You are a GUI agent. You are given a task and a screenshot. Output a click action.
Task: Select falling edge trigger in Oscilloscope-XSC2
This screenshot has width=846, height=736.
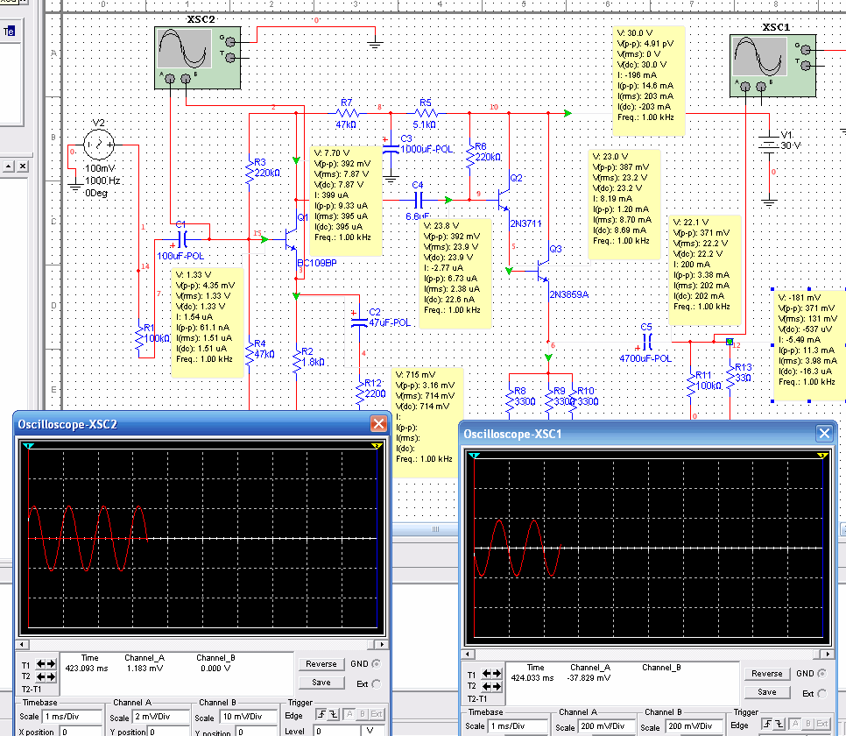point(334,714)
